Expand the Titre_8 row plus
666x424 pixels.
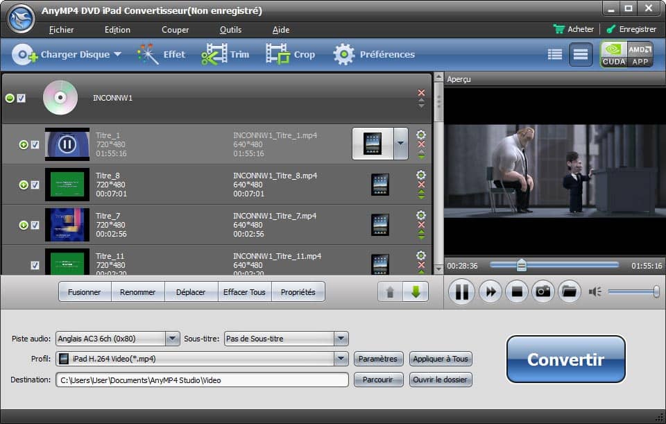[x=24, y=185]
